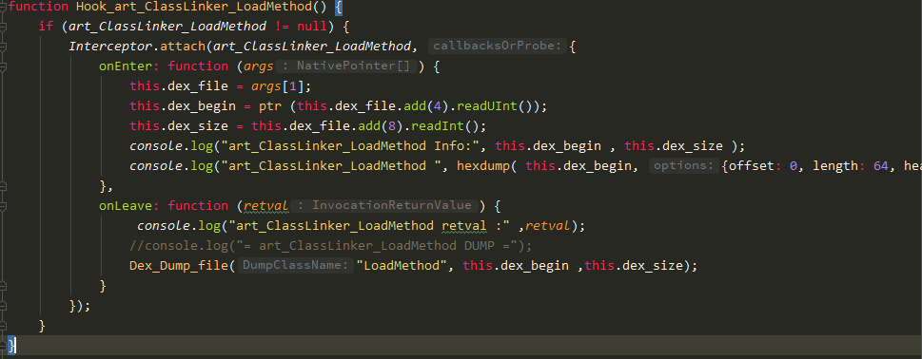
Task: Click the highlighted opening brace after function signature
Action: pos(338,8)
